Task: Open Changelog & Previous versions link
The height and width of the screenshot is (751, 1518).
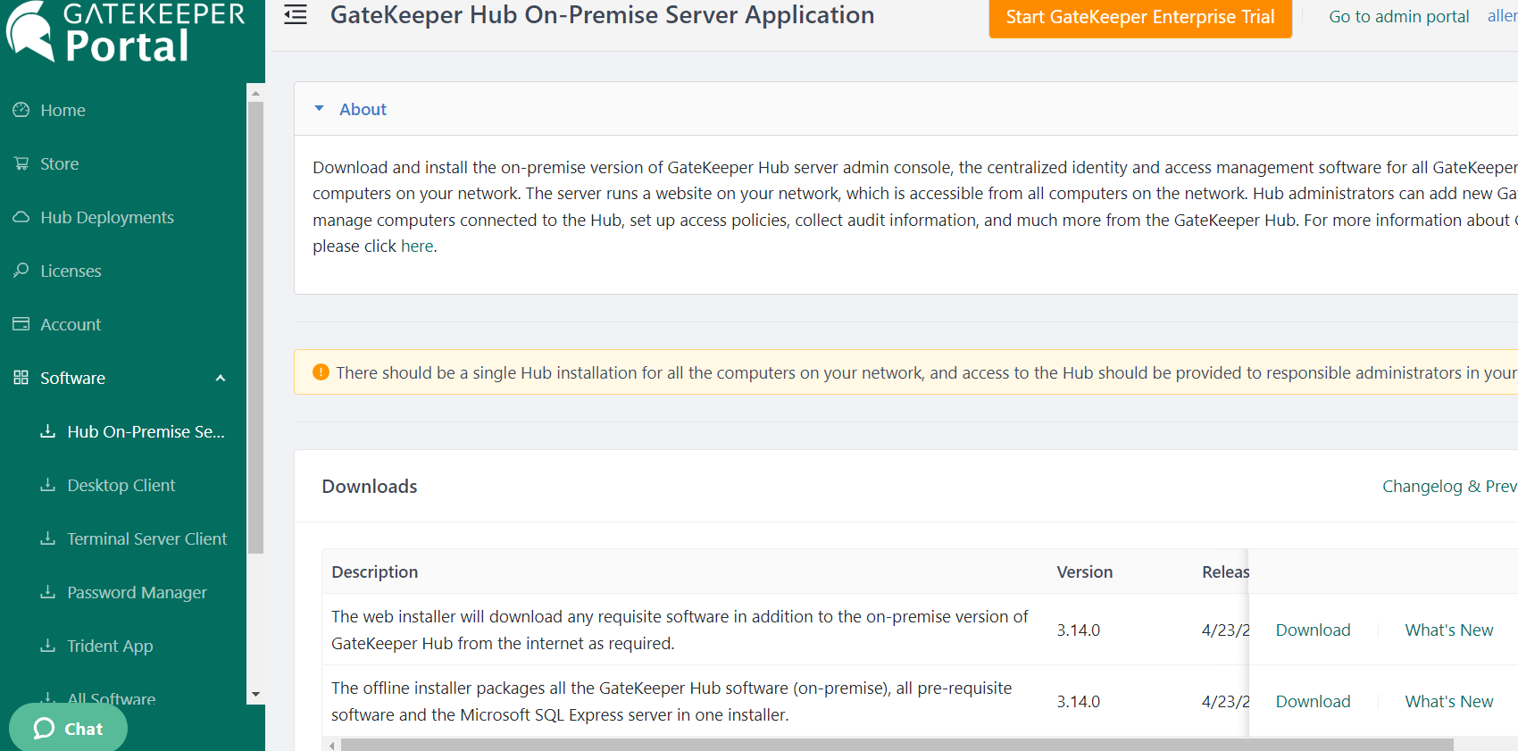Action: point(1449,487)
